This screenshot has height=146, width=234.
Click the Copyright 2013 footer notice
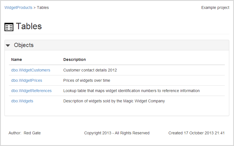coord(117,133)
